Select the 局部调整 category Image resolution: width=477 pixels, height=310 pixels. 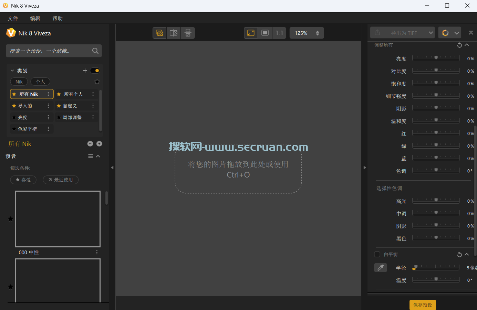click(x=72, y=117)
